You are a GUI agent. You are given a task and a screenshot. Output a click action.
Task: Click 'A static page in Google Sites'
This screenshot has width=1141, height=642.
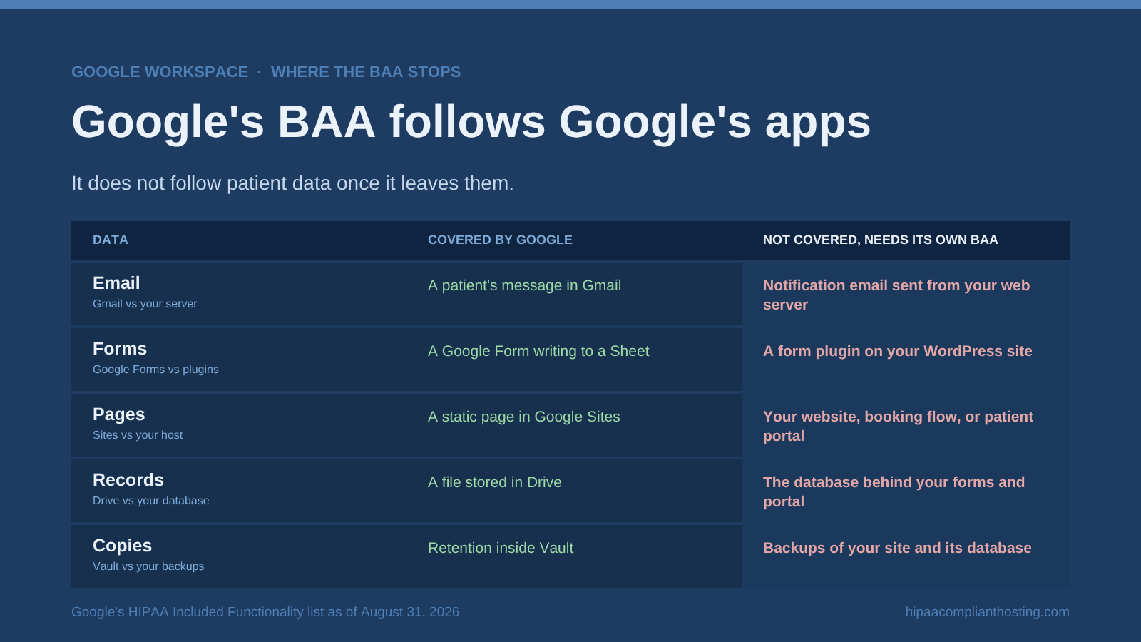coord(524,417)
